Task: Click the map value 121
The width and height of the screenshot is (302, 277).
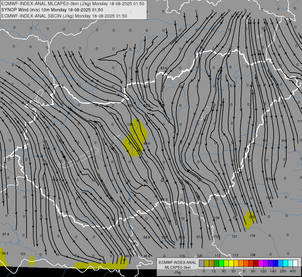Action: pyautogui.click(x=234, y=236)
